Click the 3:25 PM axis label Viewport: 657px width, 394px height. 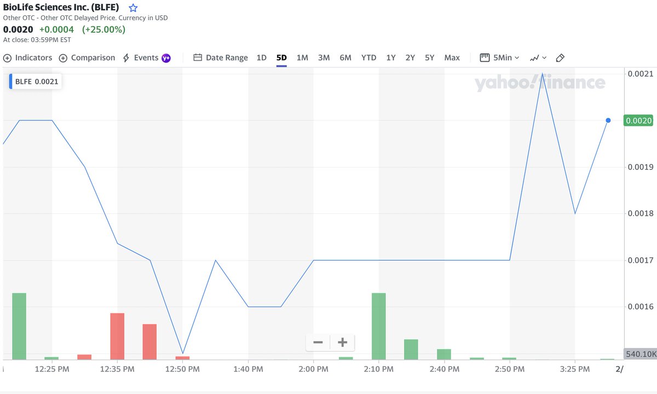click(x=575, y=369)
